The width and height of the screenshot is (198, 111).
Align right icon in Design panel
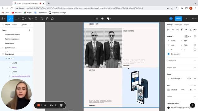coord(177,30)
